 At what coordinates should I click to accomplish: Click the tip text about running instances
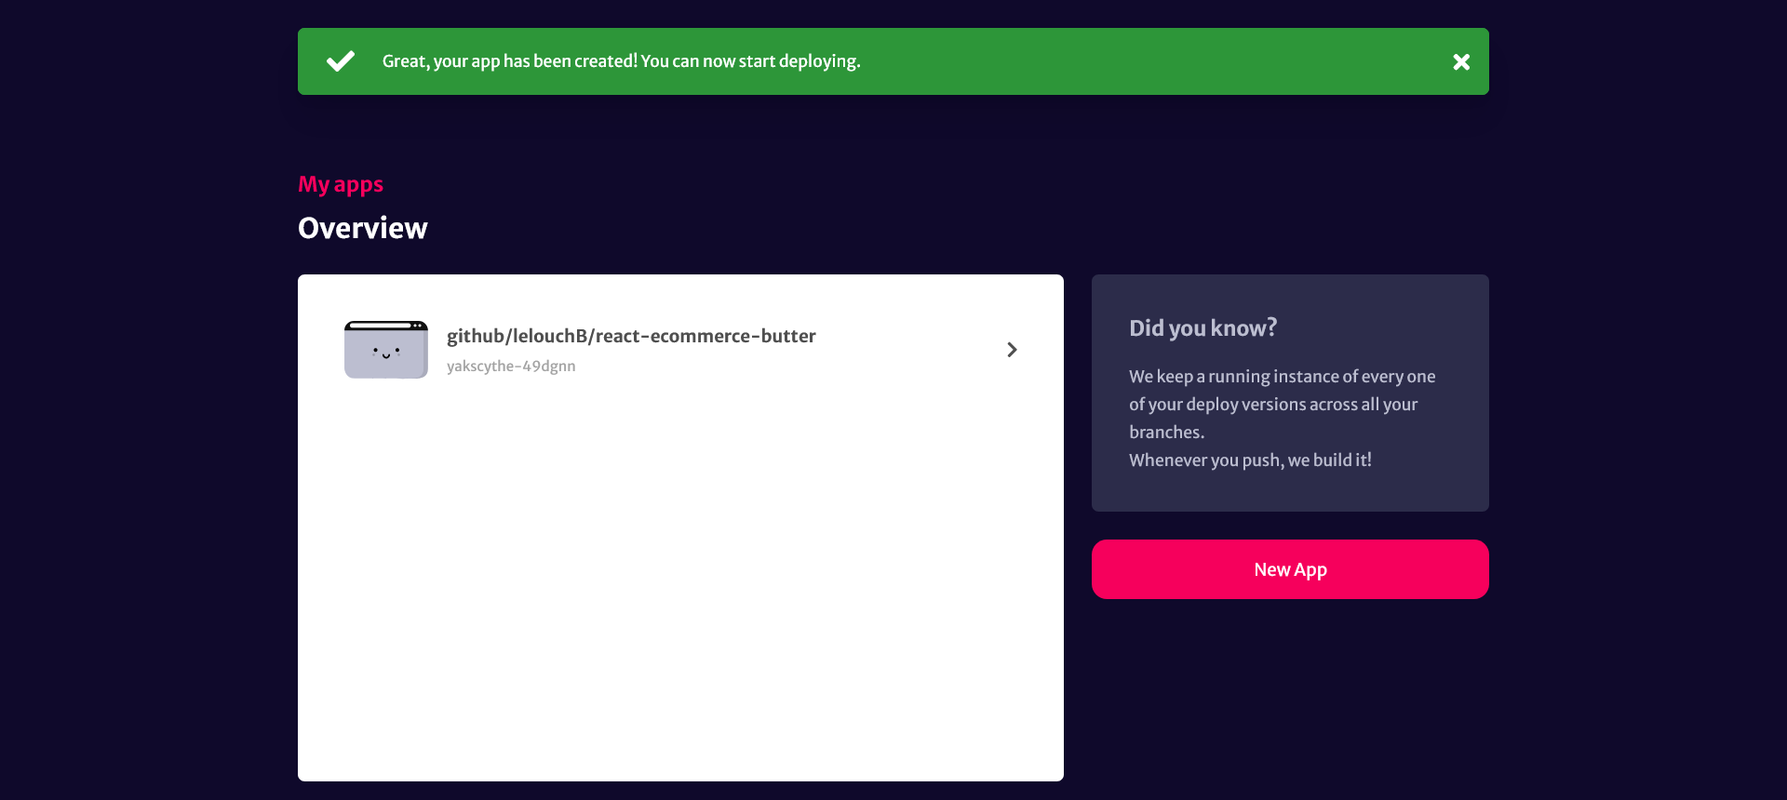coord(1283,404)
